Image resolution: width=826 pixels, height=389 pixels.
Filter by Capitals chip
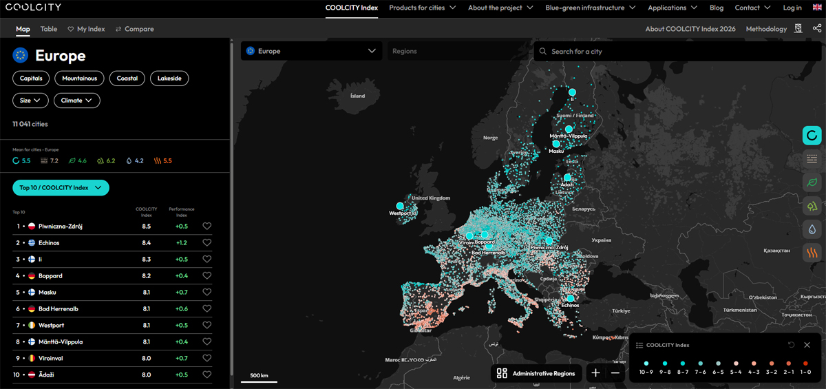pos(31,78)
